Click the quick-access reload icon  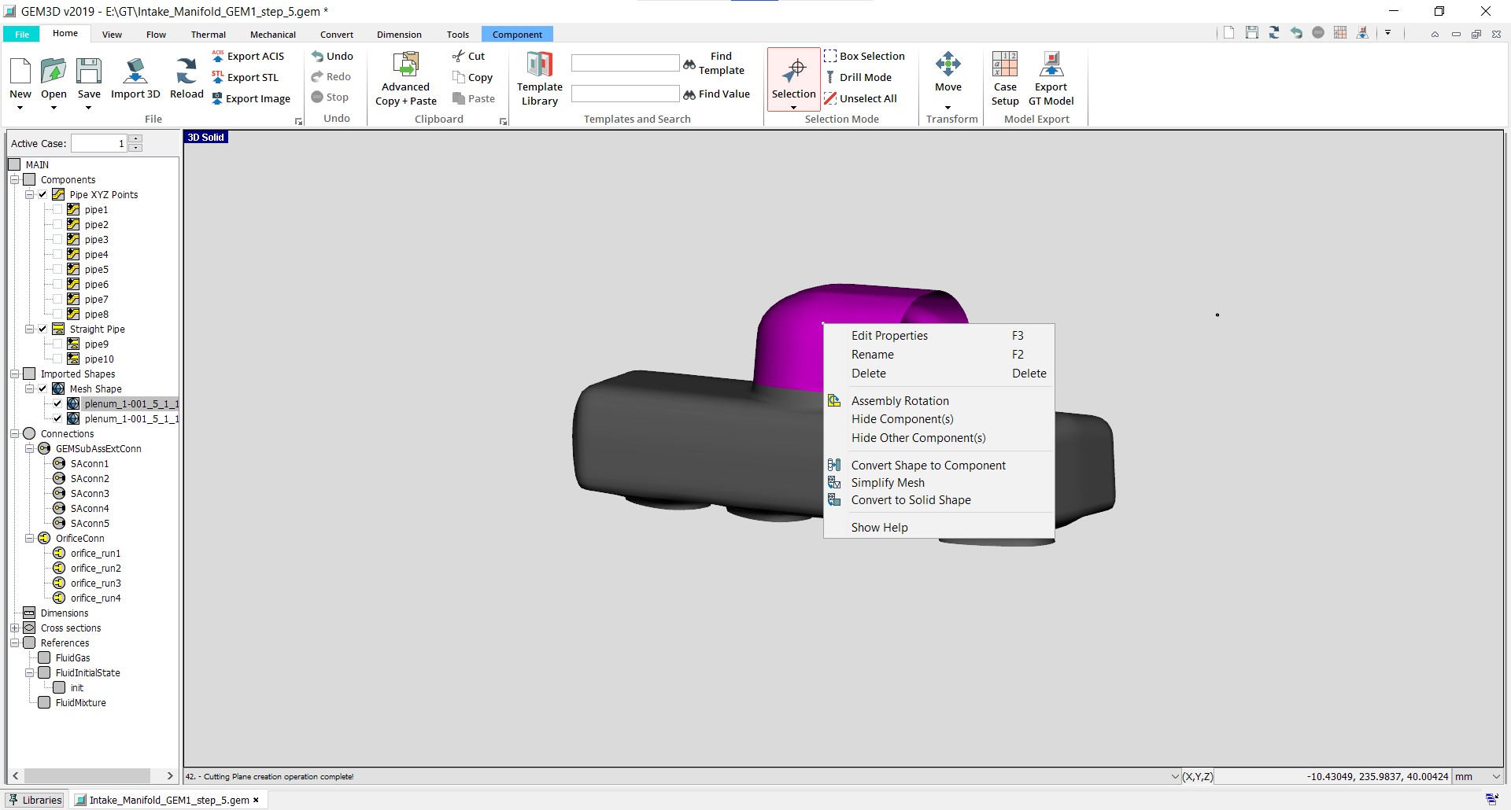[1274, 33]
